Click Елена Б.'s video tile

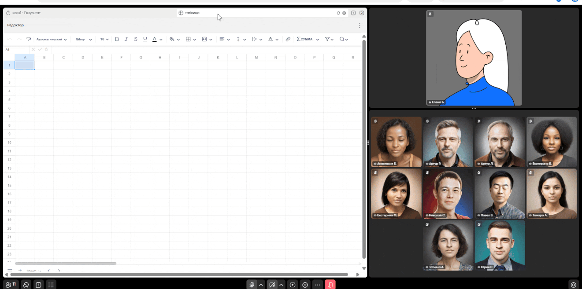[474, 58]
